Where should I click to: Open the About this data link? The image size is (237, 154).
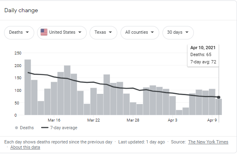click(x=25, y=147)
